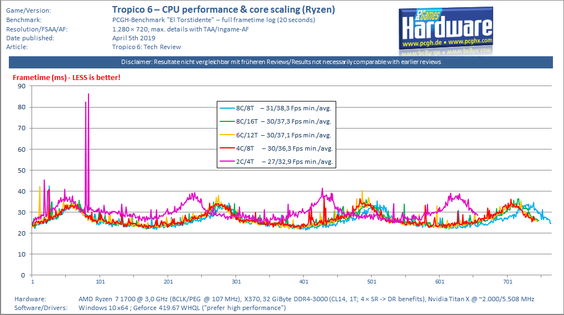
Task: Click the Geforce 419.67 WHQL drivers line
Action: click(182, 308)
